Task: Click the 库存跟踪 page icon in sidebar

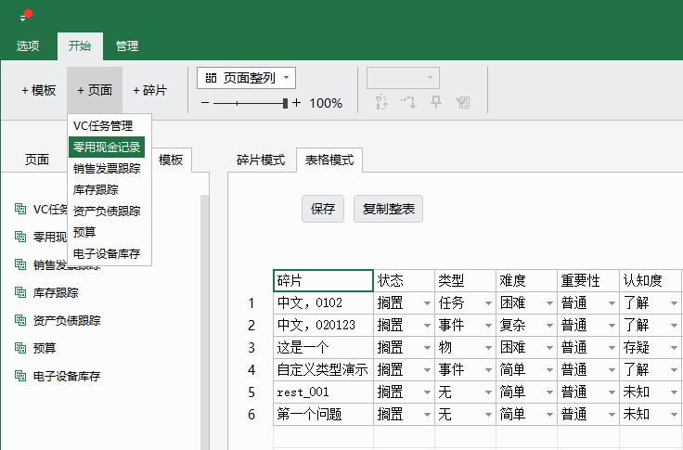Action: point(19,292)
